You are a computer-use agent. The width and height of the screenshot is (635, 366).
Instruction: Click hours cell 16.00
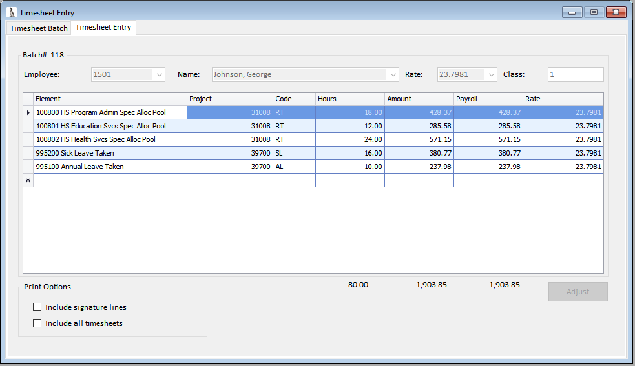point(350,153)
